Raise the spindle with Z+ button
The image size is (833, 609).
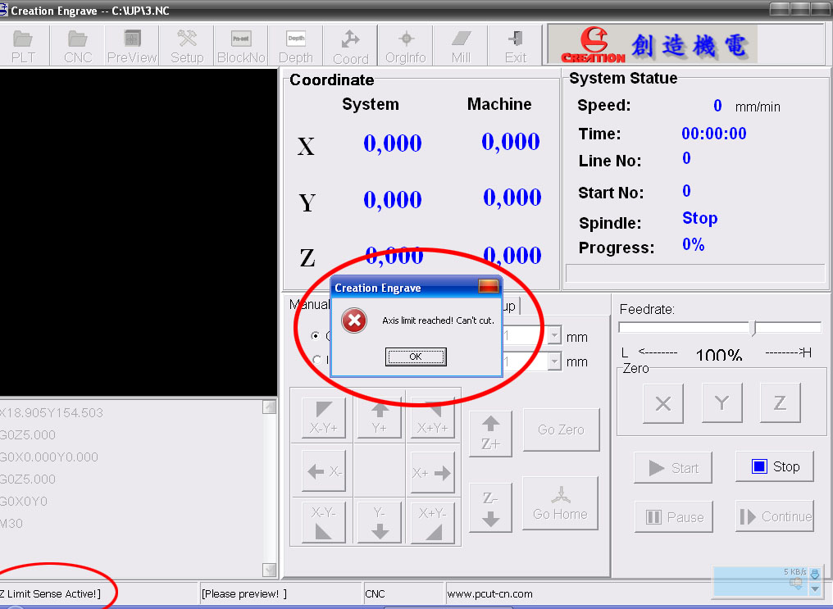(490, 434)
